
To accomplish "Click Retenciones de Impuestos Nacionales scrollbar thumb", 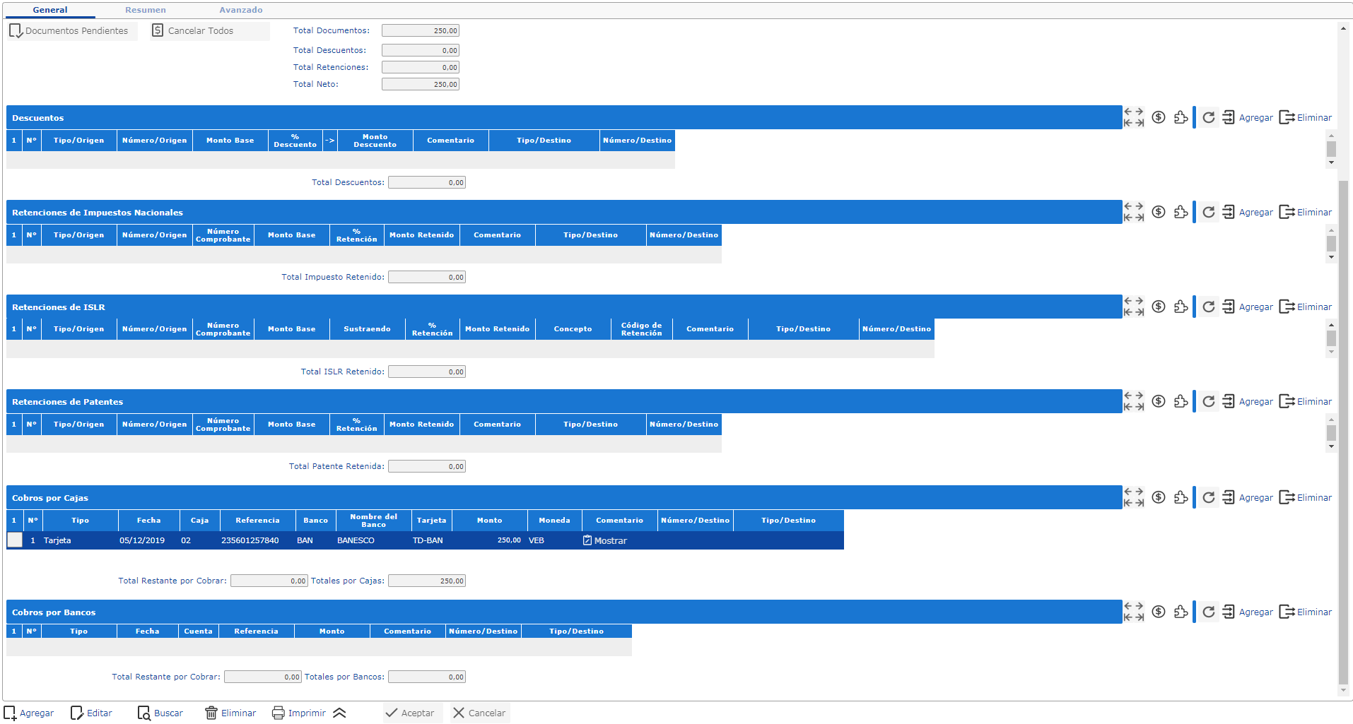I will tap(1331, 244).
